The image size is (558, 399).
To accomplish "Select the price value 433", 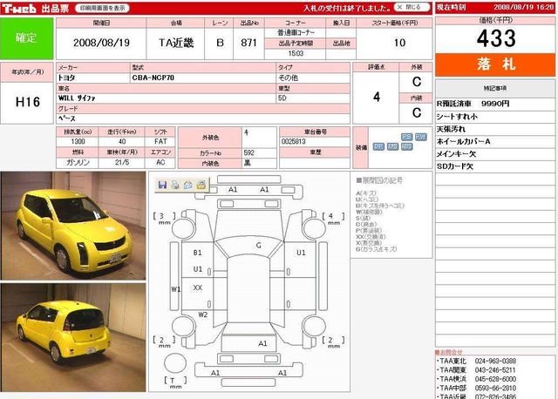I will (496, 38).
